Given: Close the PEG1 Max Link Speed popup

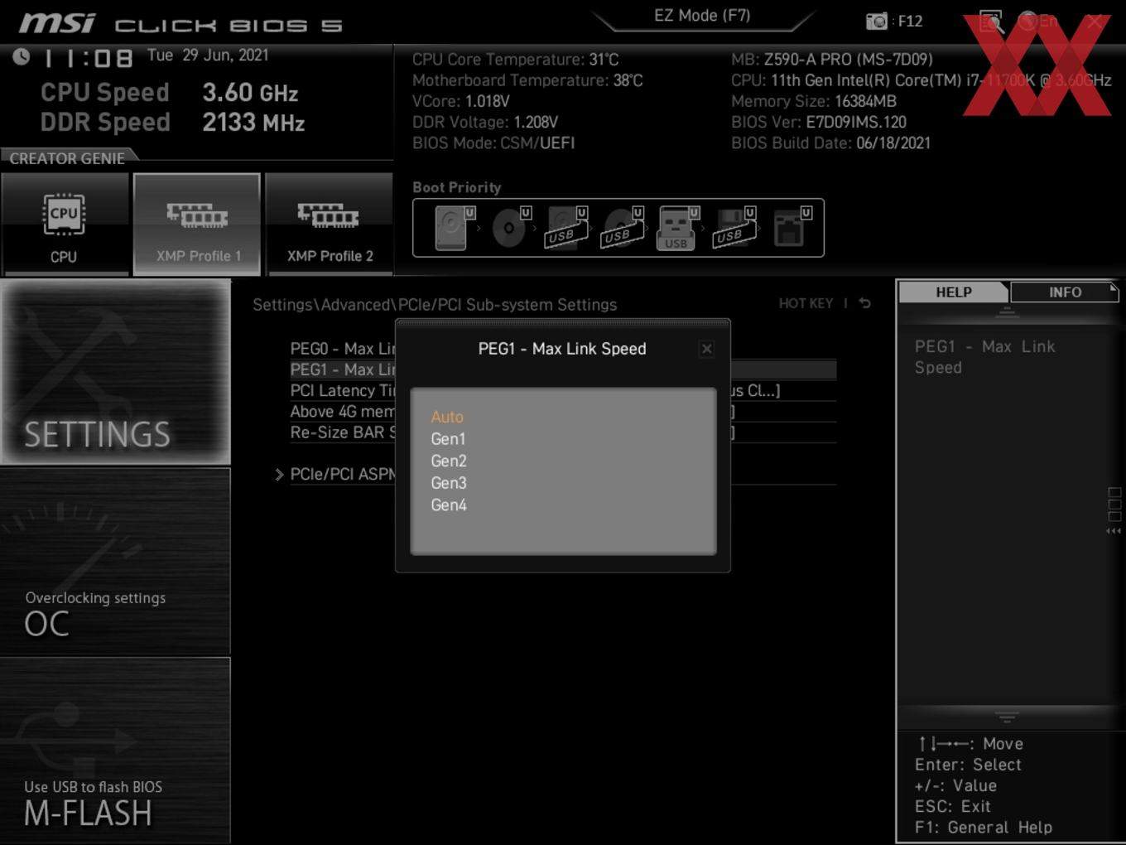Looking at the screenshot, I should pyautogui.click(x=707, y=349).
